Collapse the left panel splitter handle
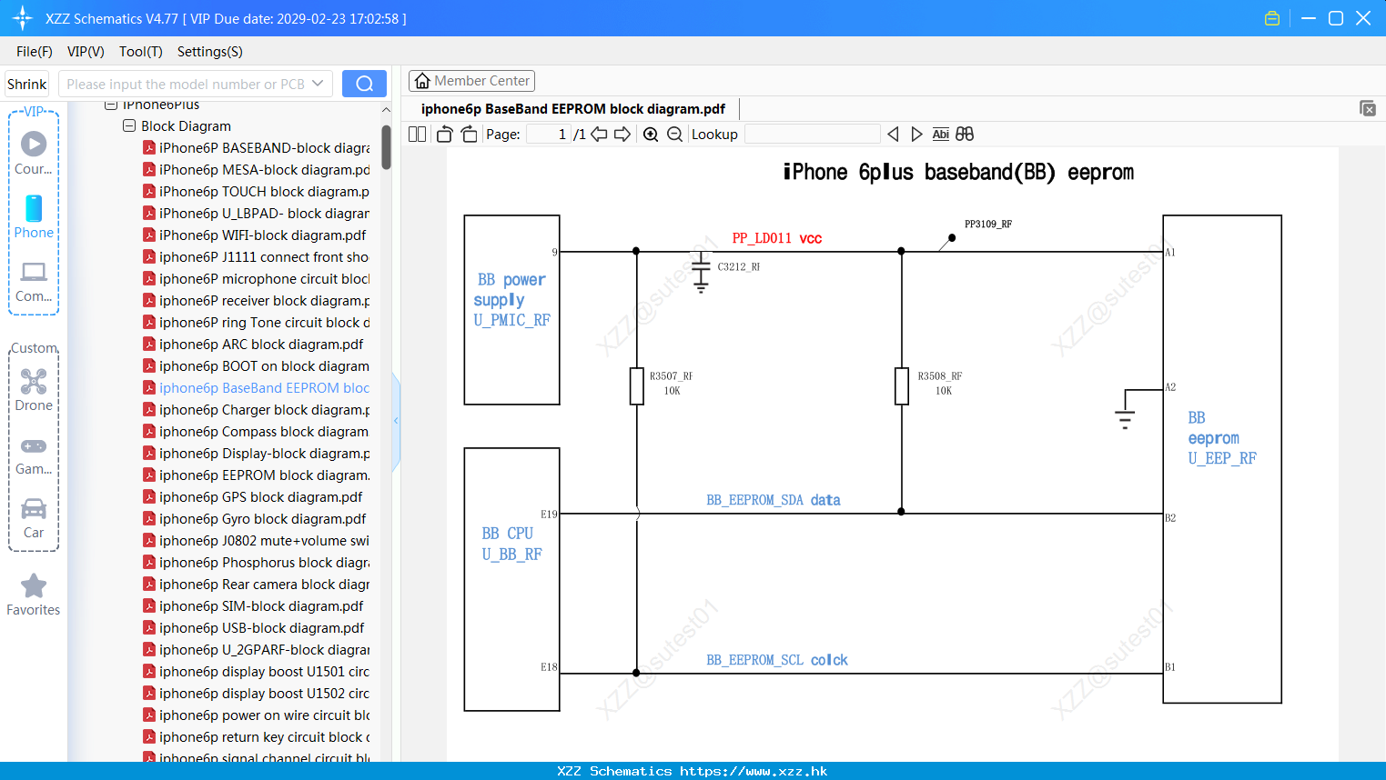Image resolution: width=1386 pixels, height=780 pixels. [396, 421]
